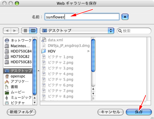
Task: Click the data.xml file icon
Action: pyautogui.click(x=44, y=40)
